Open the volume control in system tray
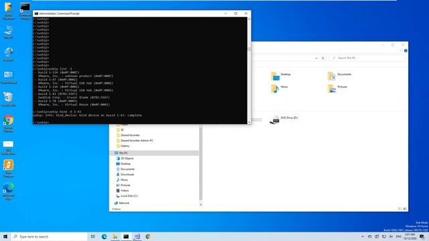The height and width of the screenshot is (241, 429). tap(391, 236)
